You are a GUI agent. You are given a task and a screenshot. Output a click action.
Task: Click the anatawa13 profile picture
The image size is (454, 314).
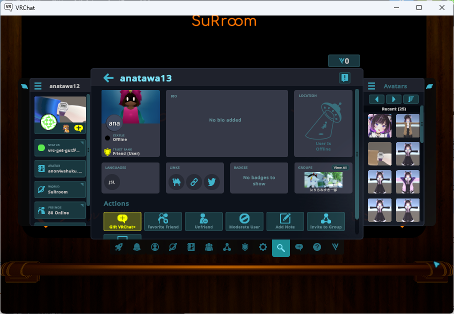(130, 107)
